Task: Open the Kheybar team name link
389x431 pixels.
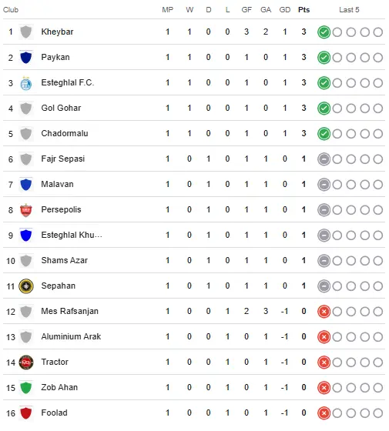Action: point(57,32)
